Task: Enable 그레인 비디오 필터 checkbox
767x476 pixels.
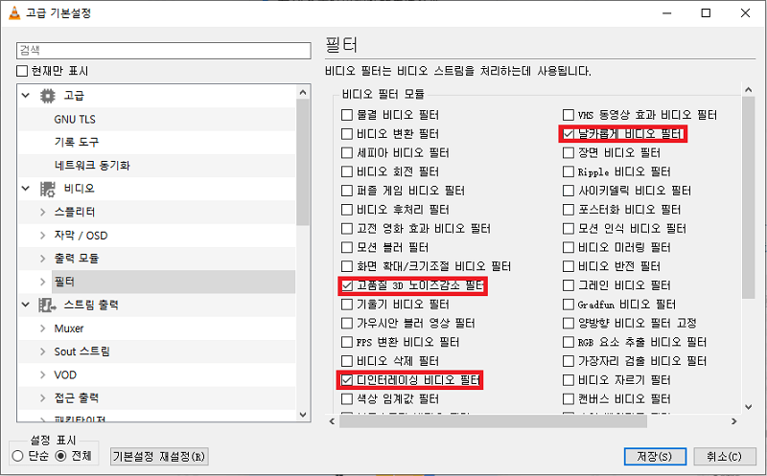Action: click(x=568, y=285)
